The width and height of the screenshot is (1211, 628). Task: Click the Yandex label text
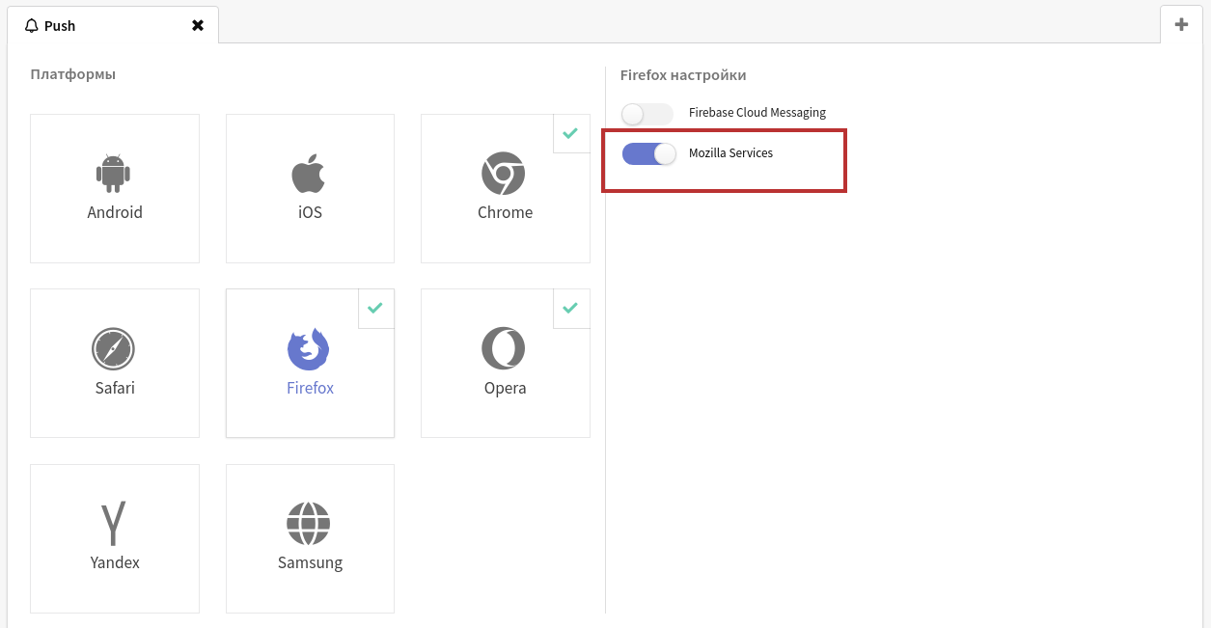(115, 562)
